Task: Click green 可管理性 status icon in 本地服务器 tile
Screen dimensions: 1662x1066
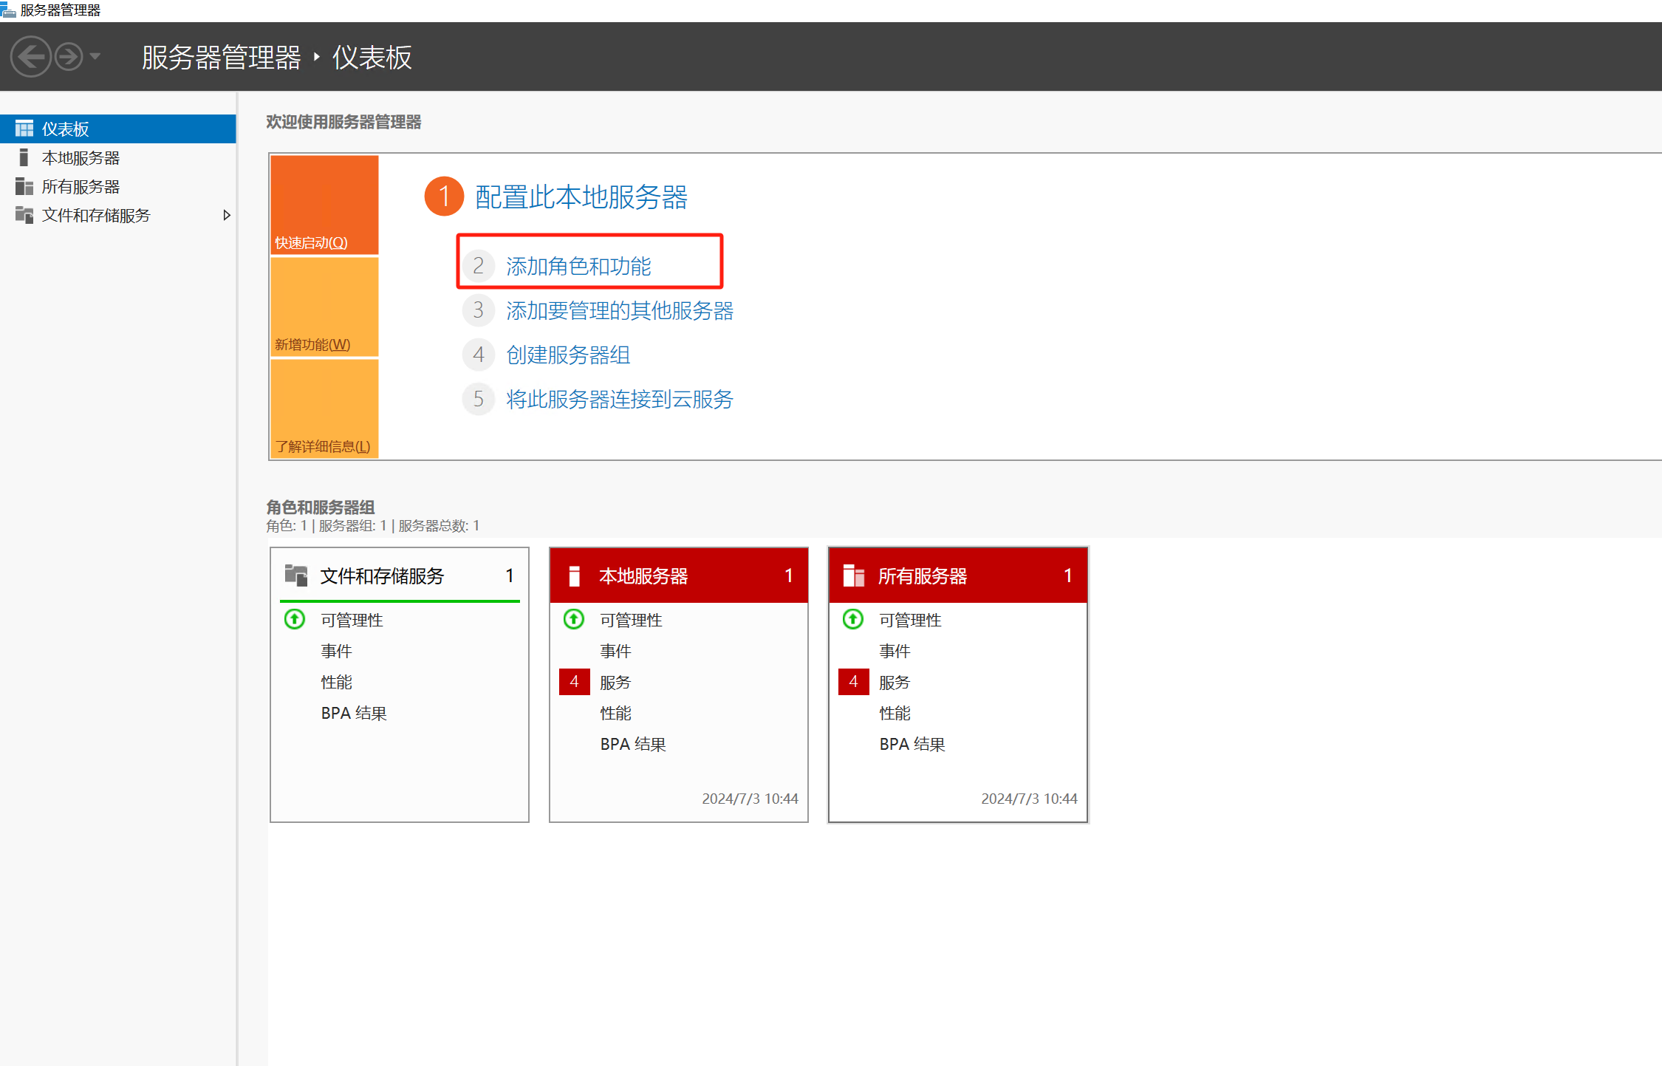Action: 574,619
